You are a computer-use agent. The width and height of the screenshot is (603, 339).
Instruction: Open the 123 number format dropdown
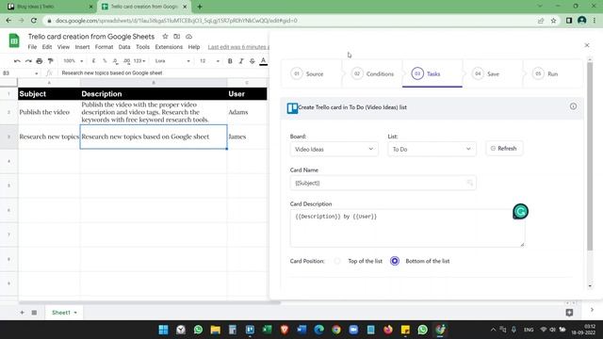pyautogui.click(x=139, y=61)
